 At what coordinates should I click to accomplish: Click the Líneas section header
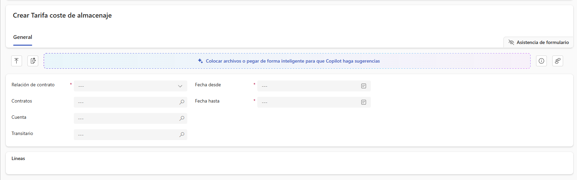pyautogui.click(x=18, y=158)
